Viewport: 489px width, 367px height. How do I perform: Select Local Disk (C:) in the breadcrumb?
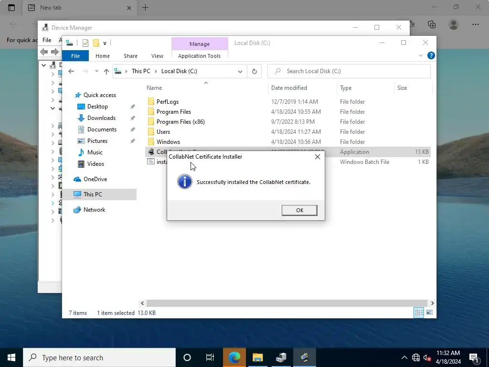[179, 71]
